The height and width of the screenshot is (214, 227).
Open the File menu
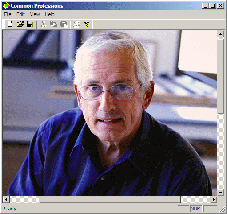[x=8, y=14]
